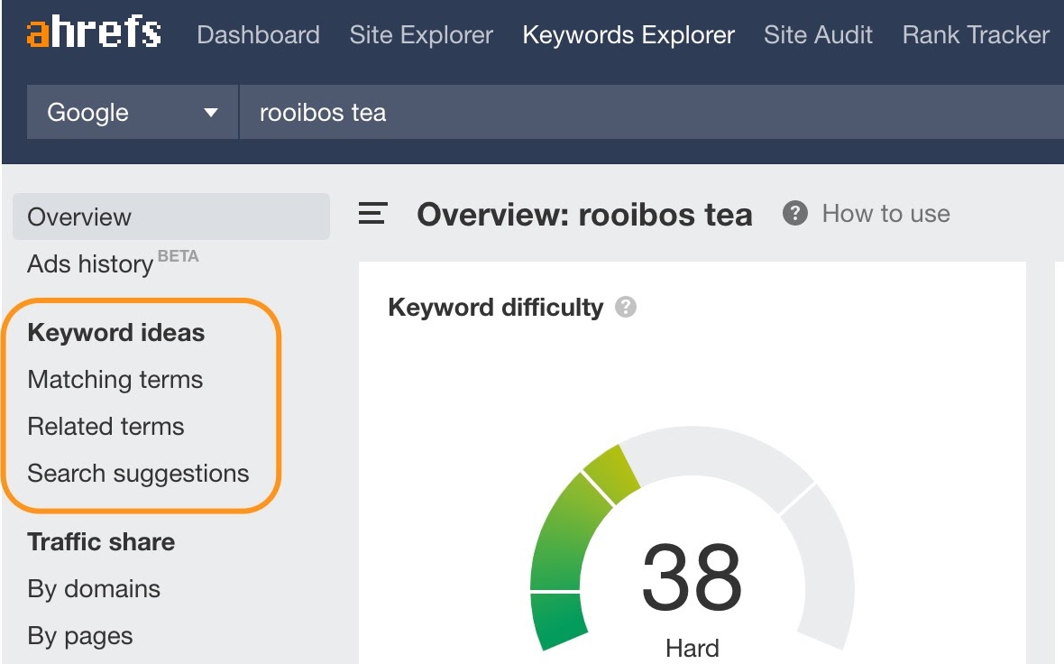Open the Matching terms report
This screenshot has width=1064, height=664.
115,380
